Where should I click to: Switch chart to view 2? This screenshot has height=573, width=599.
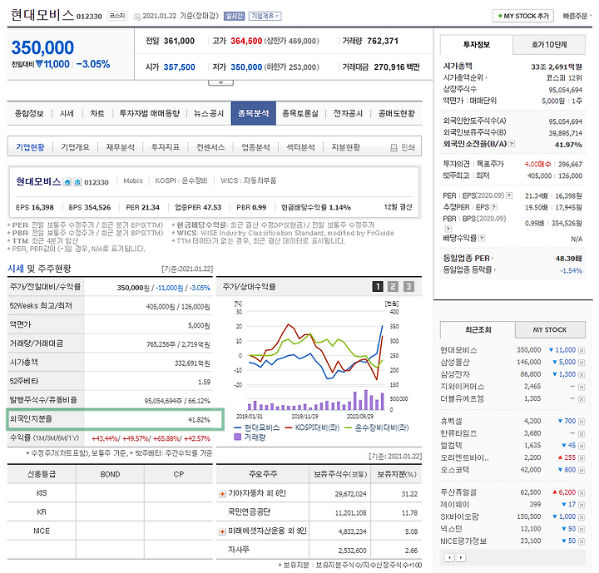point(393,286)
